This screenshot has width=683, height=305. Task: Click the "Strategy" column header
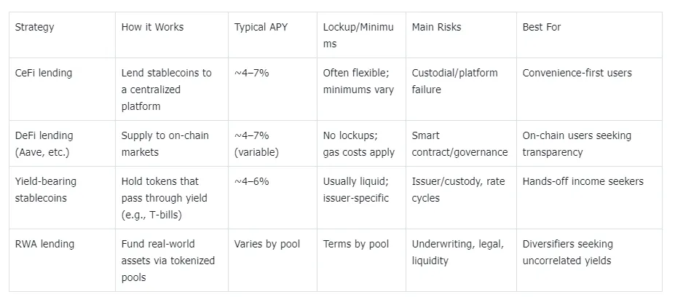coord(35,27)
